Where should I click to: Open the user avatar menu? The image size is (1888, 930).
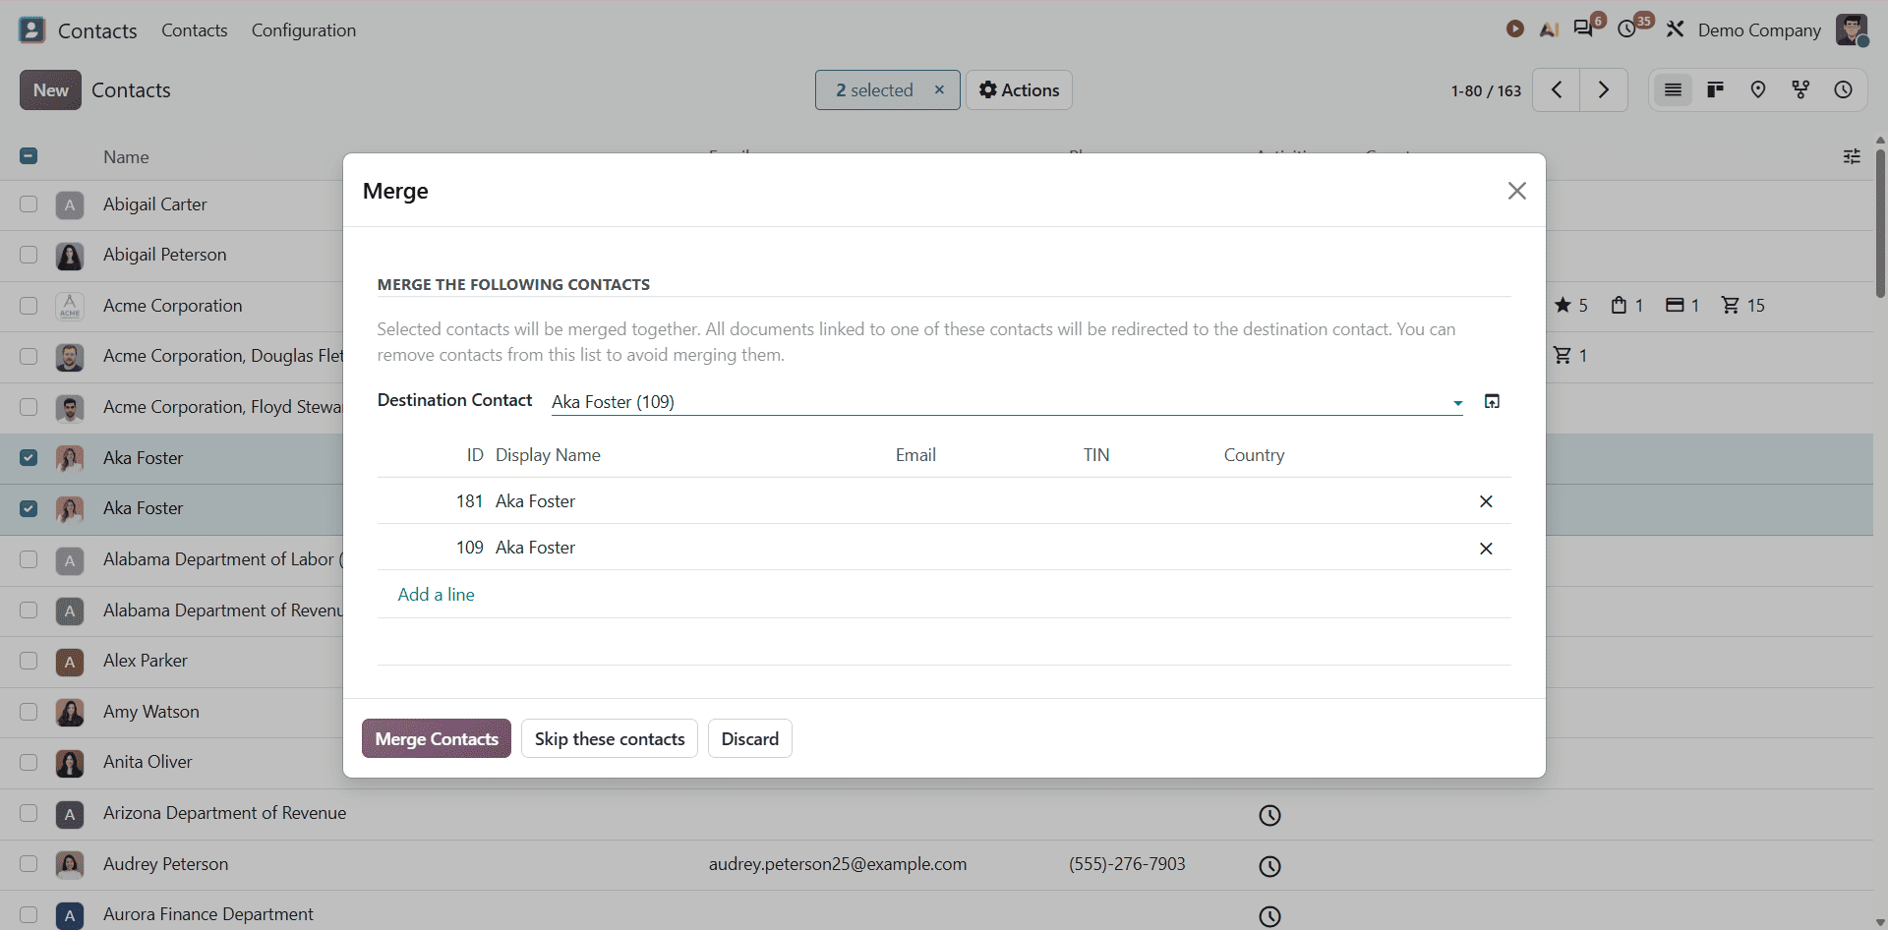(x=1852, y=29)
